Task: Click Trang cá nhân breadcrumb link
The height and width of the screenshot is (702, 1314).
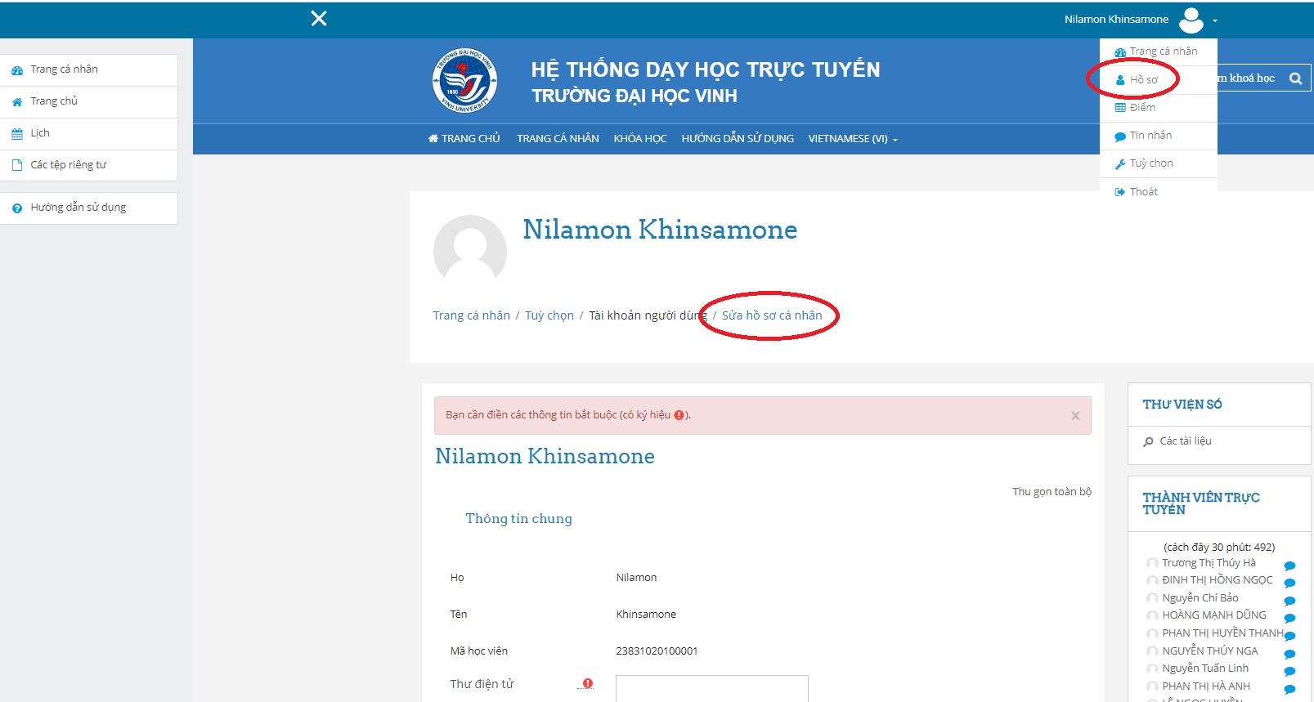Action: coord(471,315)
